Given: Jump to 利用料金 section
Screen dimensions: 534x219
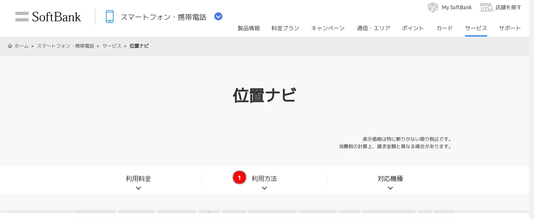Looking at the screenshot, I should 138,179.
